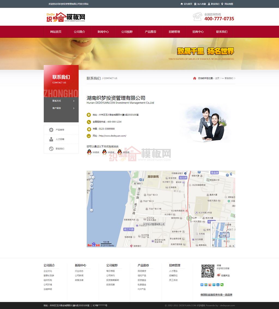The height and width of the screenshot is (309, 279).
Task: Click the Renren share icon in footer
Action: point(218,285)
